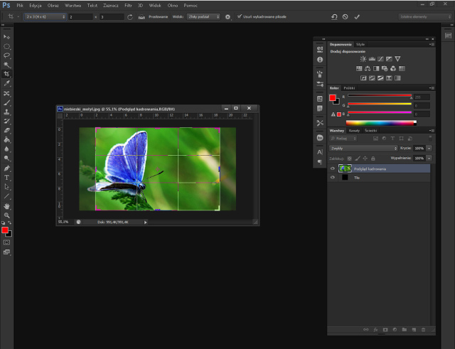Click foreground red color swatch in toolbox
Screen dimensions: 455x349
pyautogui.click(x=5, y=230)
